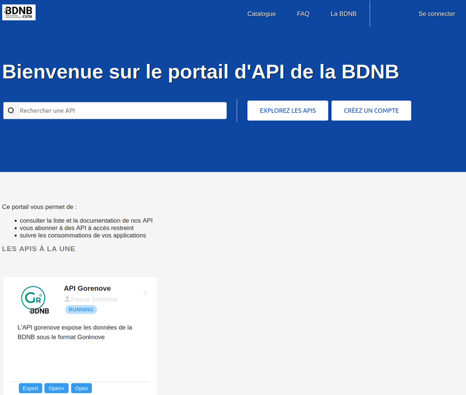Click the subscriber count on the Gorenove card
Screen dimensions: 466x395
[x=144, y=293]
